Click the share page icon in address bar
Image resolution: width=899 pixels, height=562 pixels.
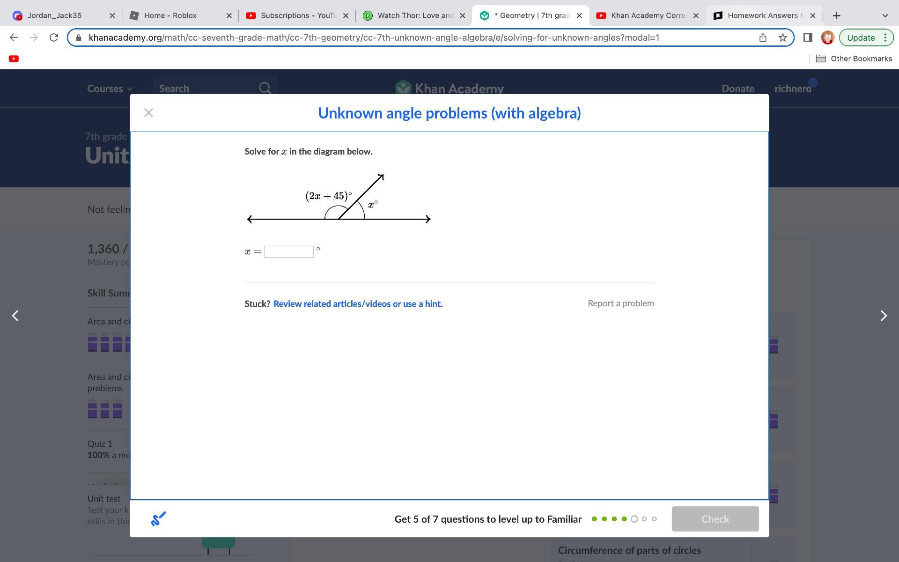pyautogui.click(x=763, y=37)
